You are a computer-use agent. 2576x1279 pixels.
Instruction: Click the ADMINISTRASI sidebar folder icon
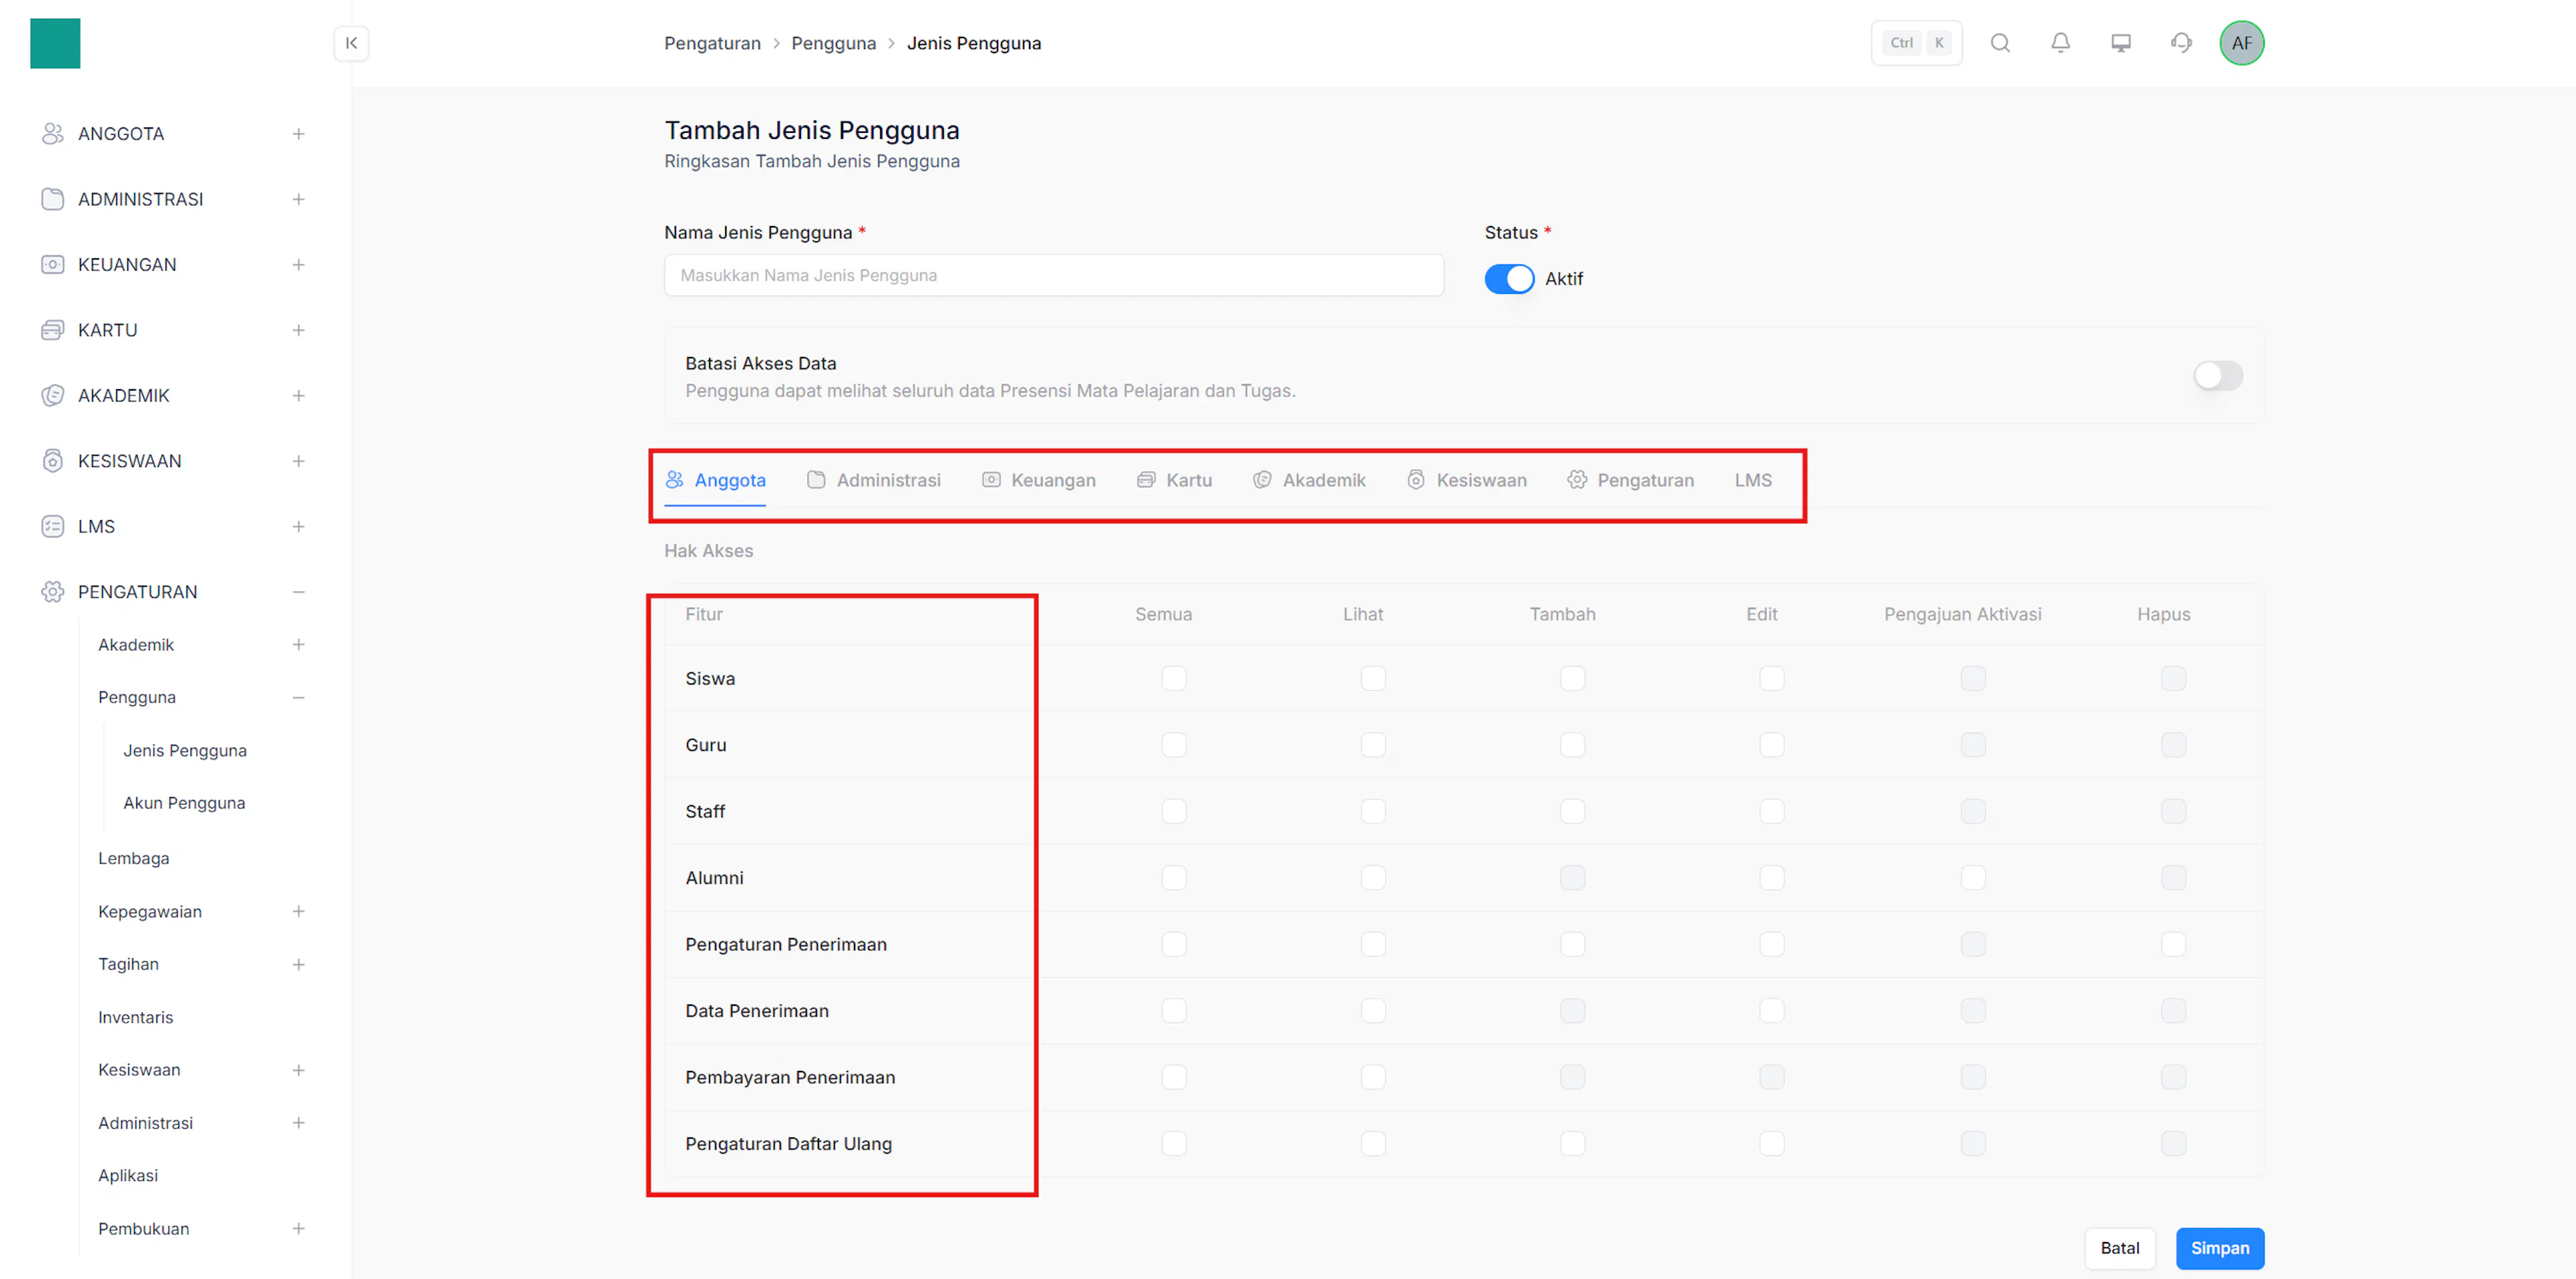(x=53, y=199)
